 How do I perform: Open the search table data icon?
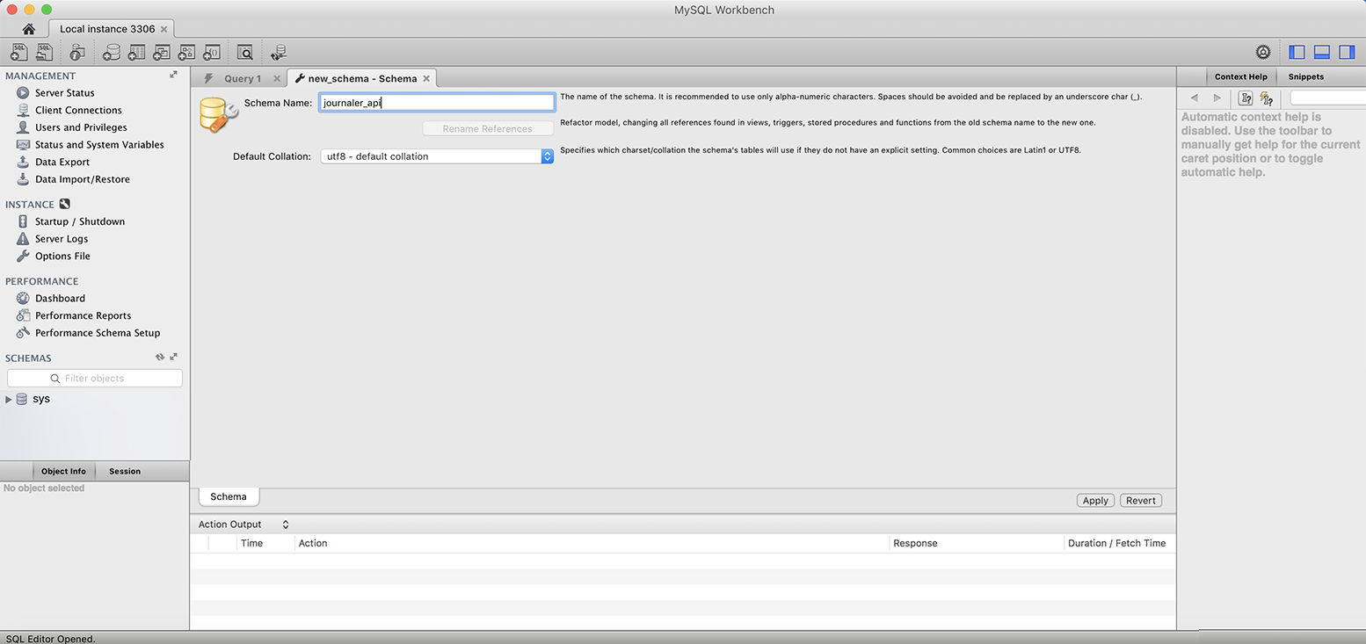point(244,53)
